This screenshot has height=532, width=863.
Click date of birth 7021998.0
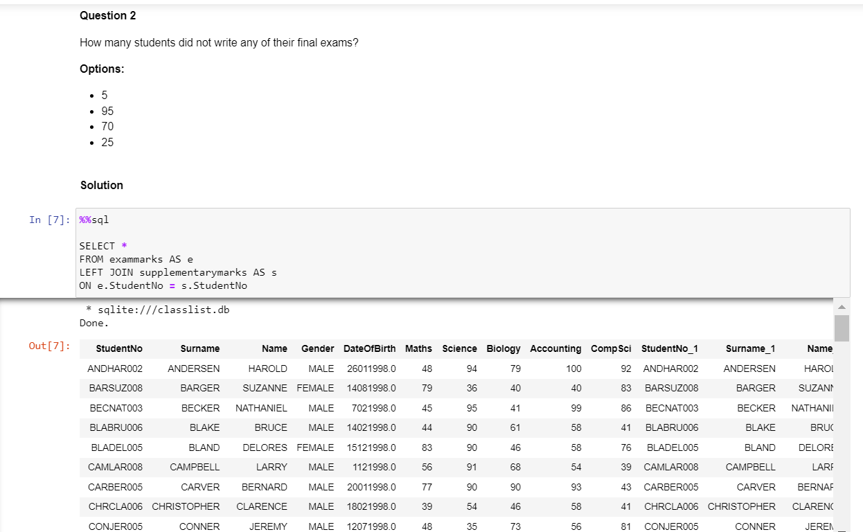375,408
